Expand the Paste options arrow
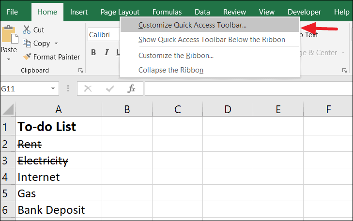This screenshot has width=353, height=221. 9,59
